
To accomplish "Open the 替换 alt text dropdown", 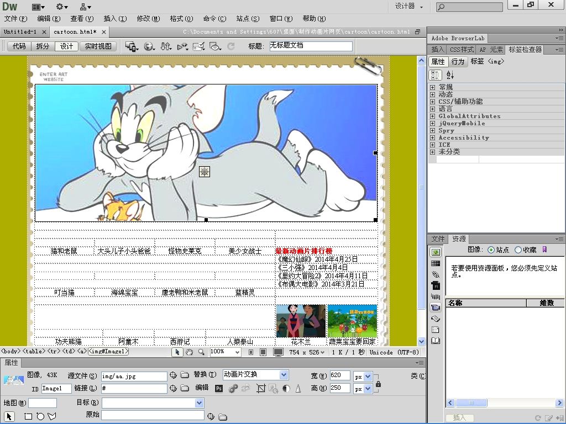I will coord(284,375).
